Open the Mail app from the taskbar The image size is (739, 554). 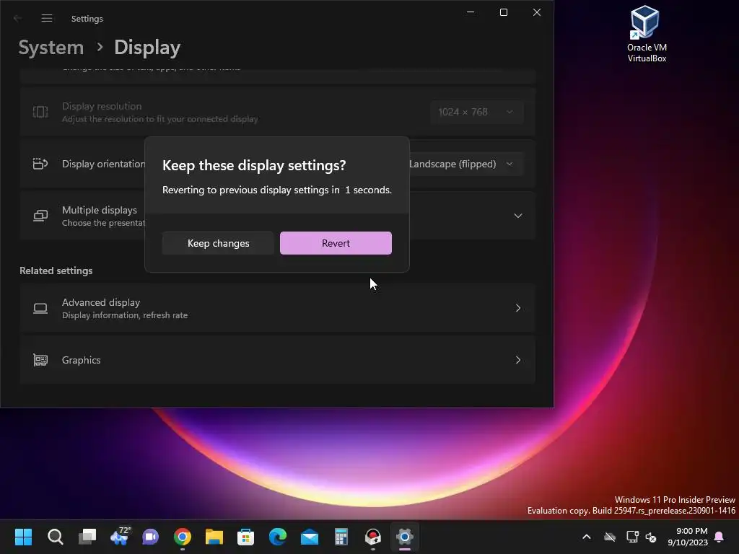click(310, 537)
